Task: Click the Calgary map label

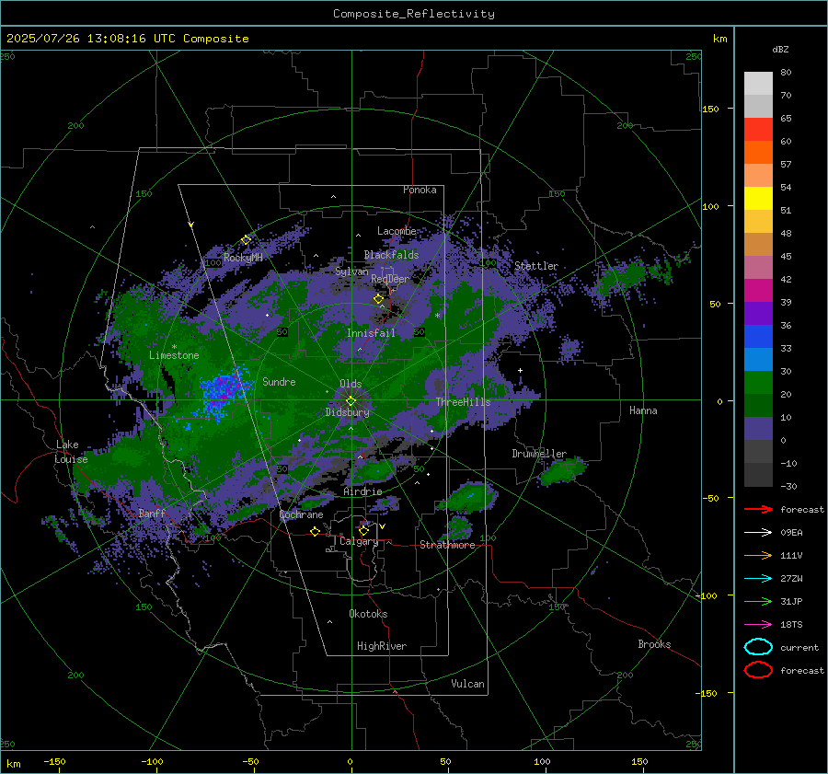Action: pos(359,541)
